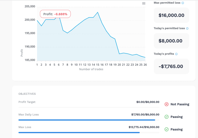Click the Max permitted loss heading
Screen dimensions: 198x138
pyautogui.click(x=167, y=3)
